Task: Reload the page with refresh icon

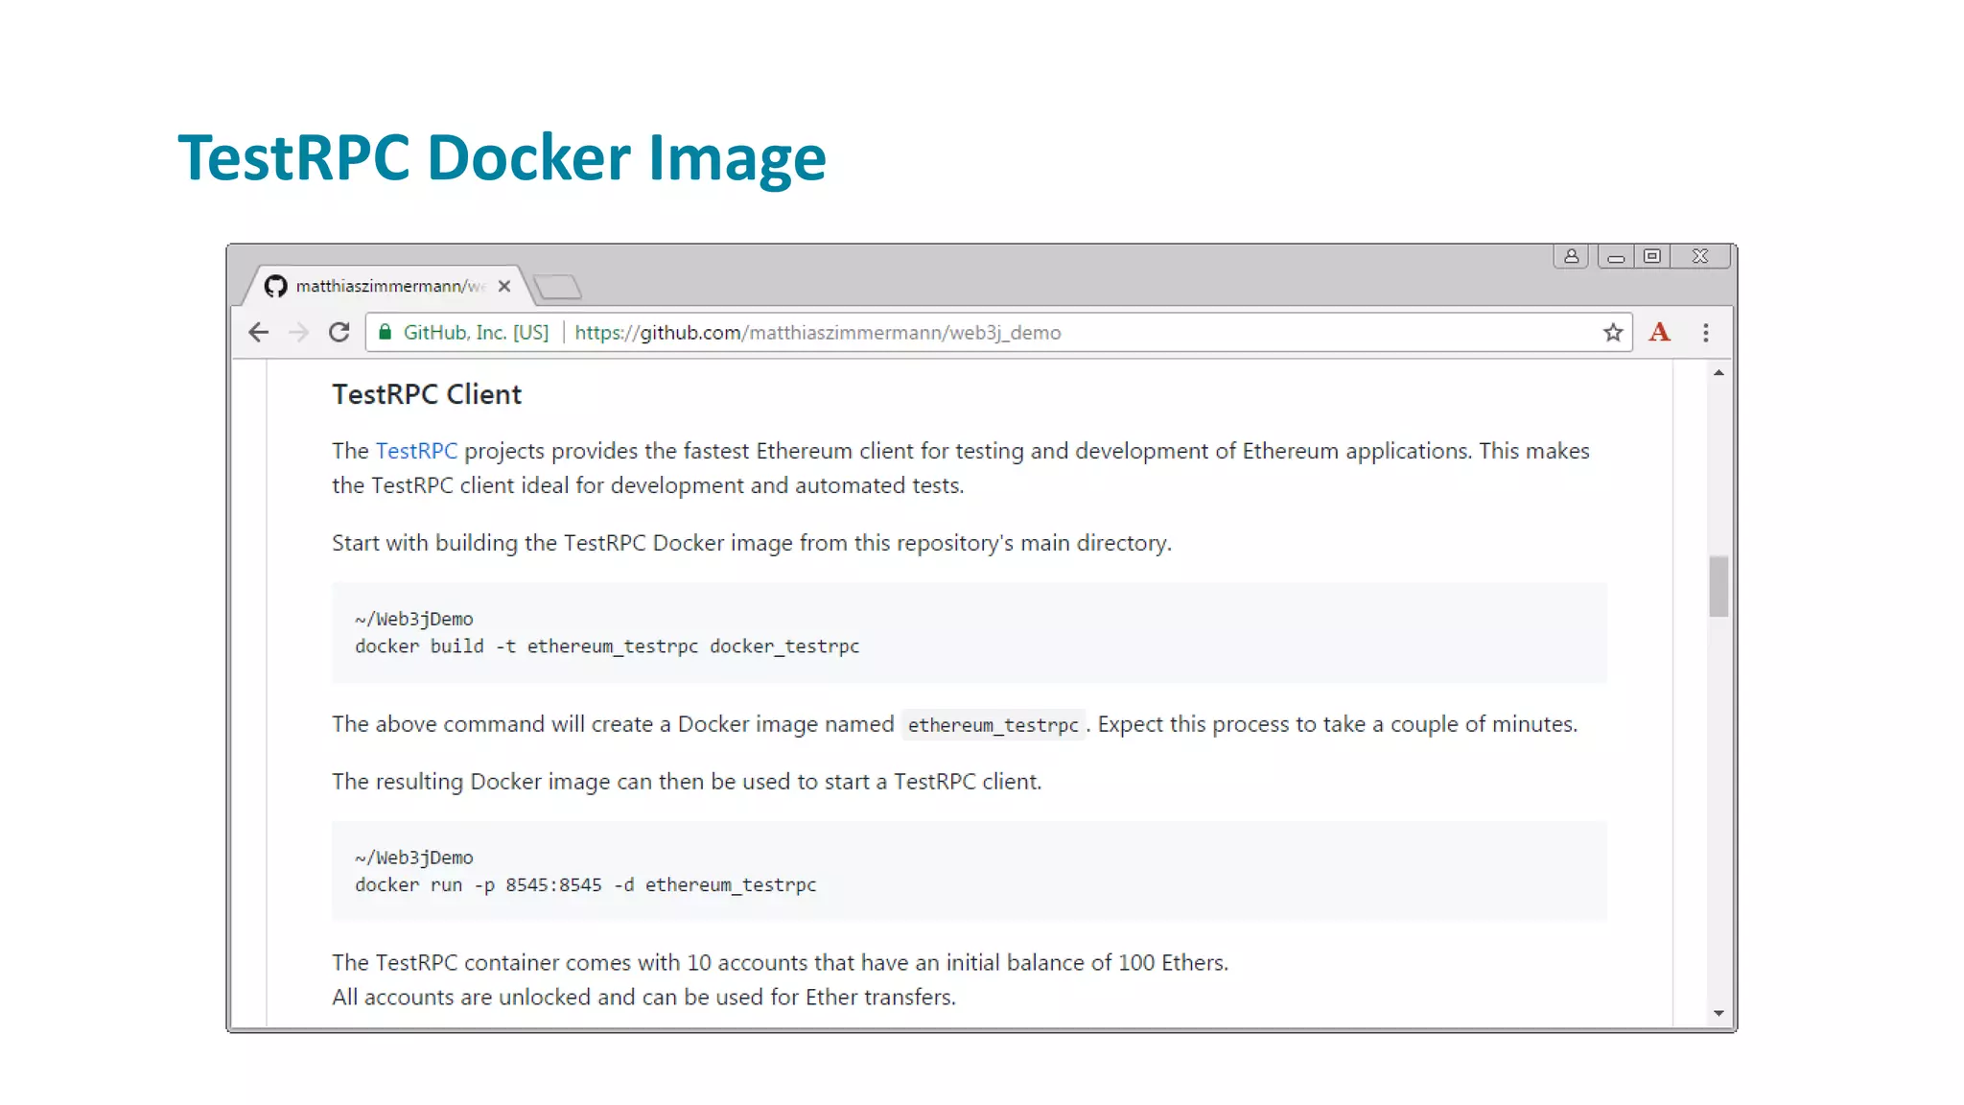Action: [339, 333]
